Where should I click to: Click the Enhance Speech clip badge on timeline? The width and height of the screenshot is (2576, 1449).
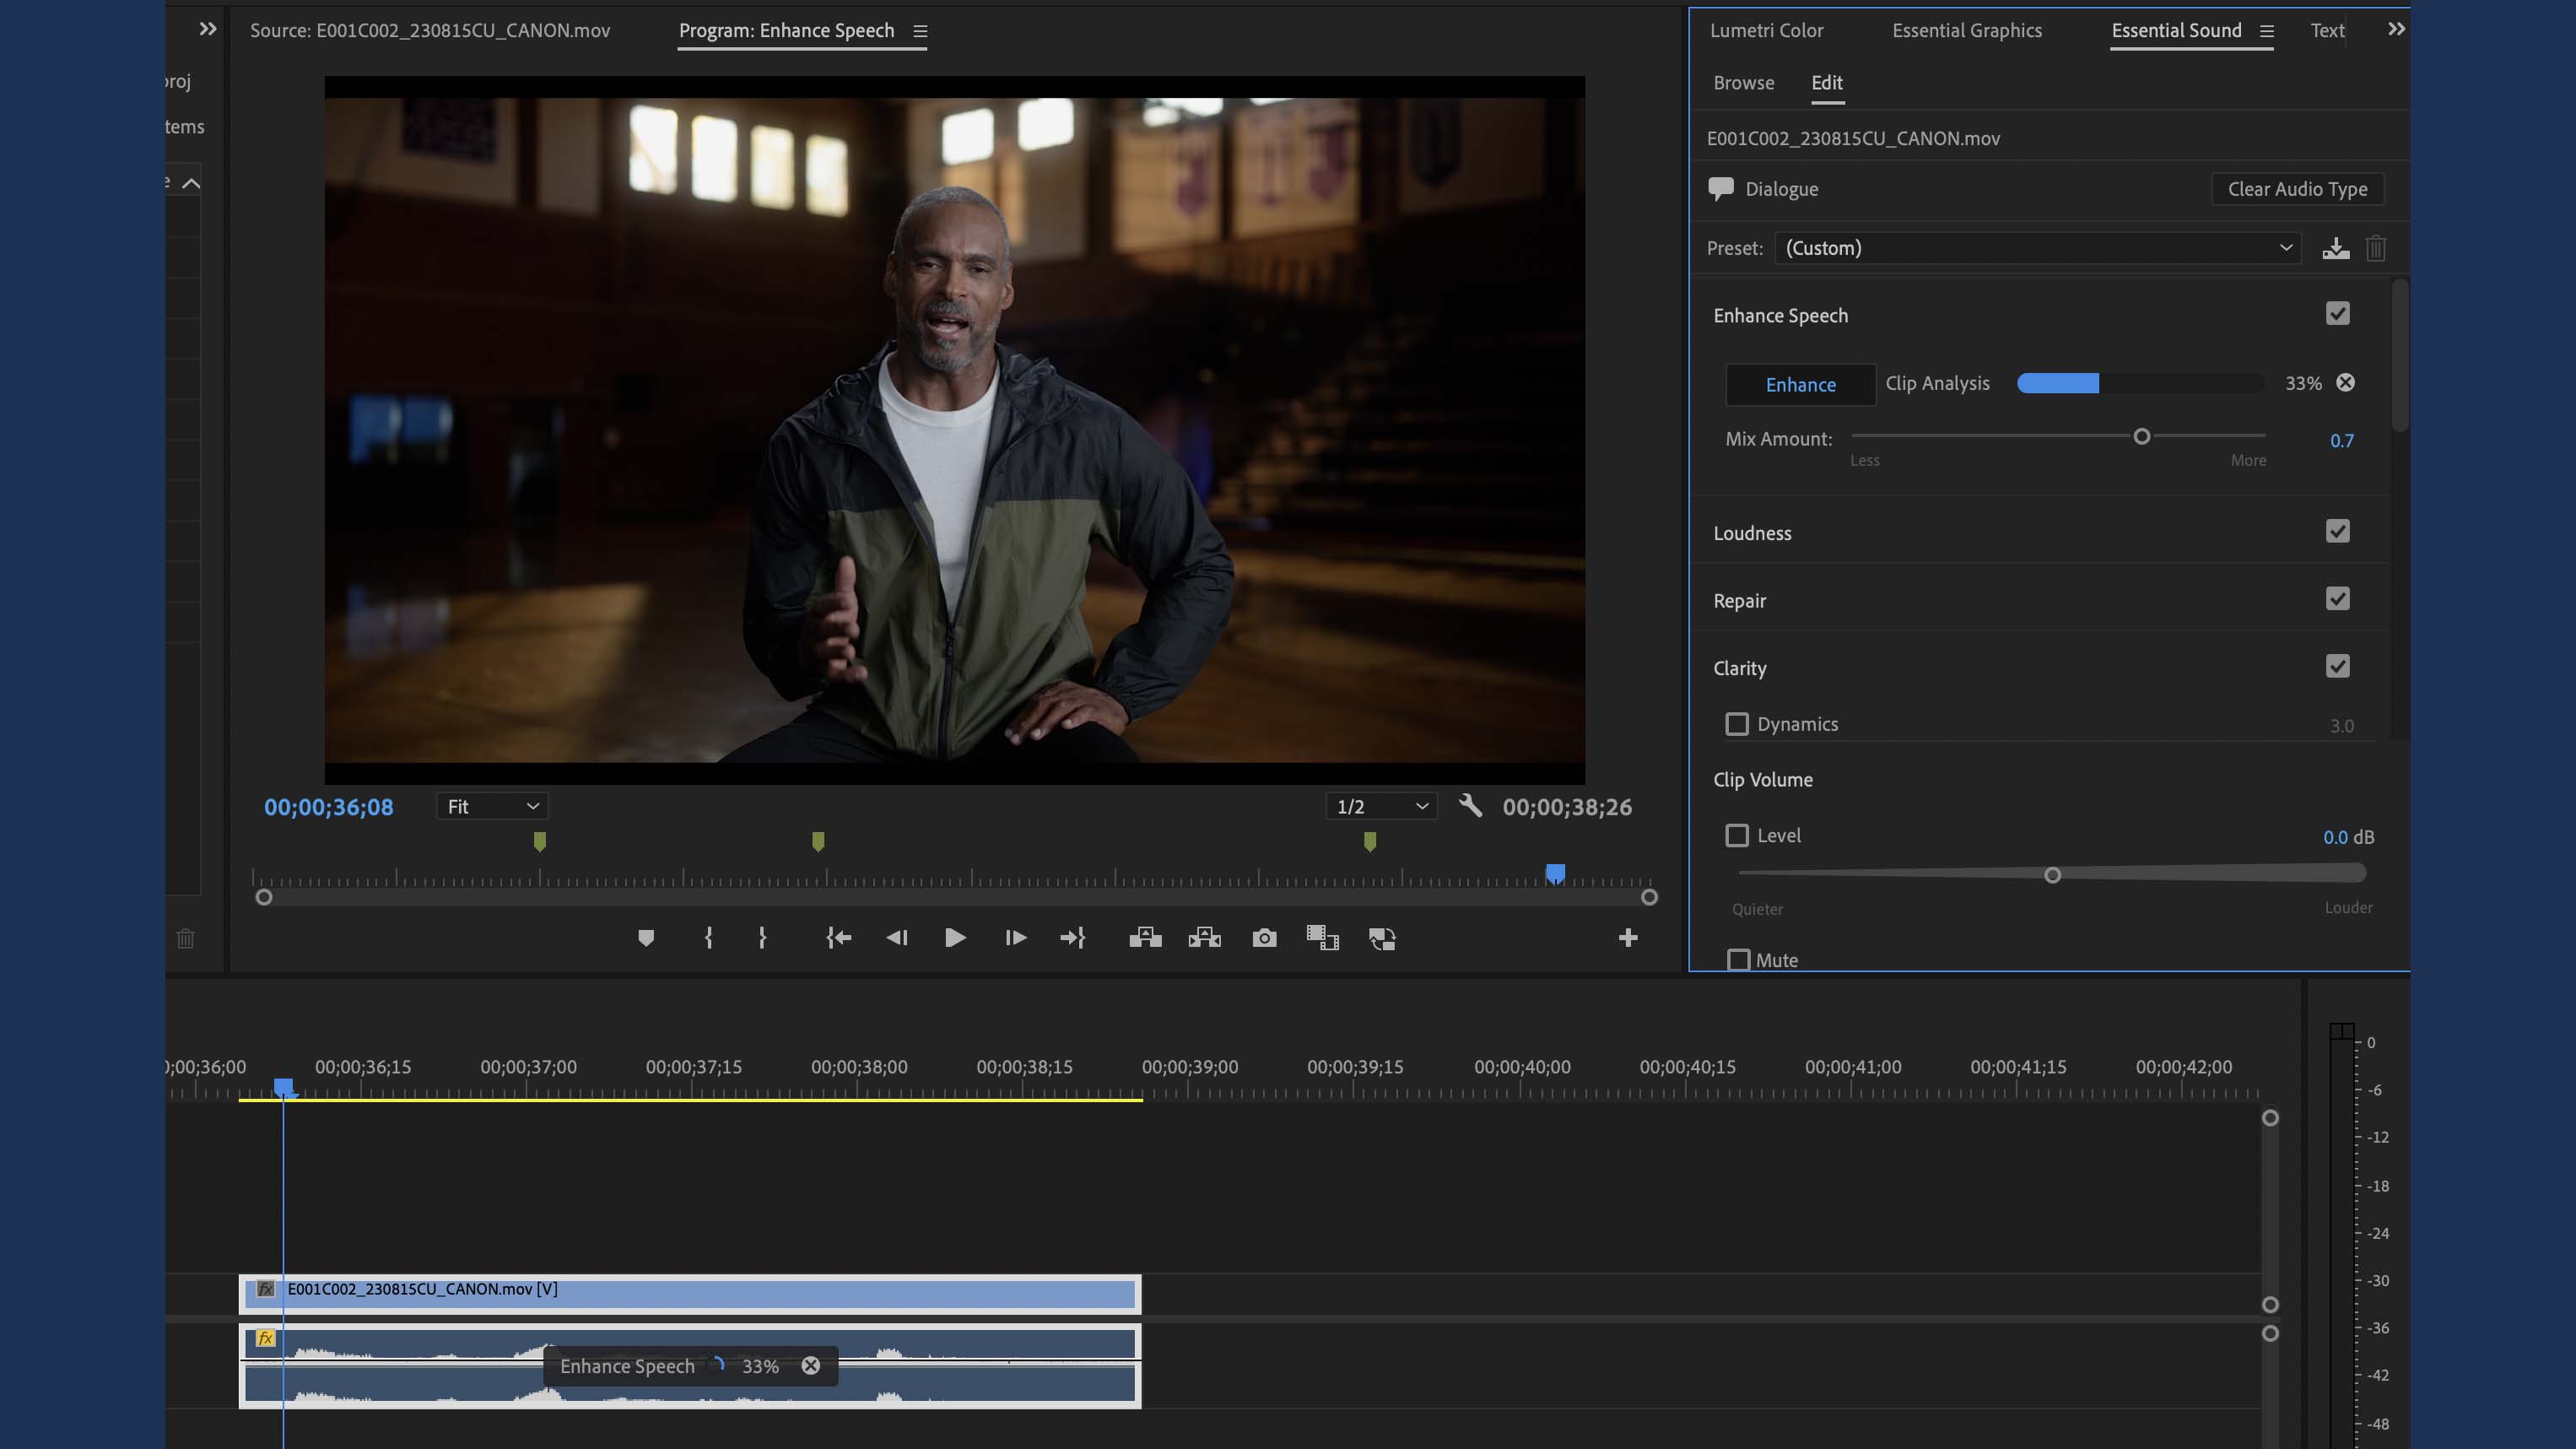point(689,1365)
